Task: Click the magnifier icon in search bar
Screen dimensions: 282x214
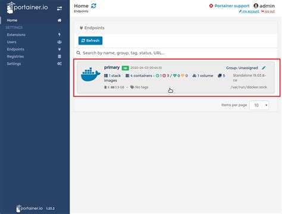Action: click(79, 53)
